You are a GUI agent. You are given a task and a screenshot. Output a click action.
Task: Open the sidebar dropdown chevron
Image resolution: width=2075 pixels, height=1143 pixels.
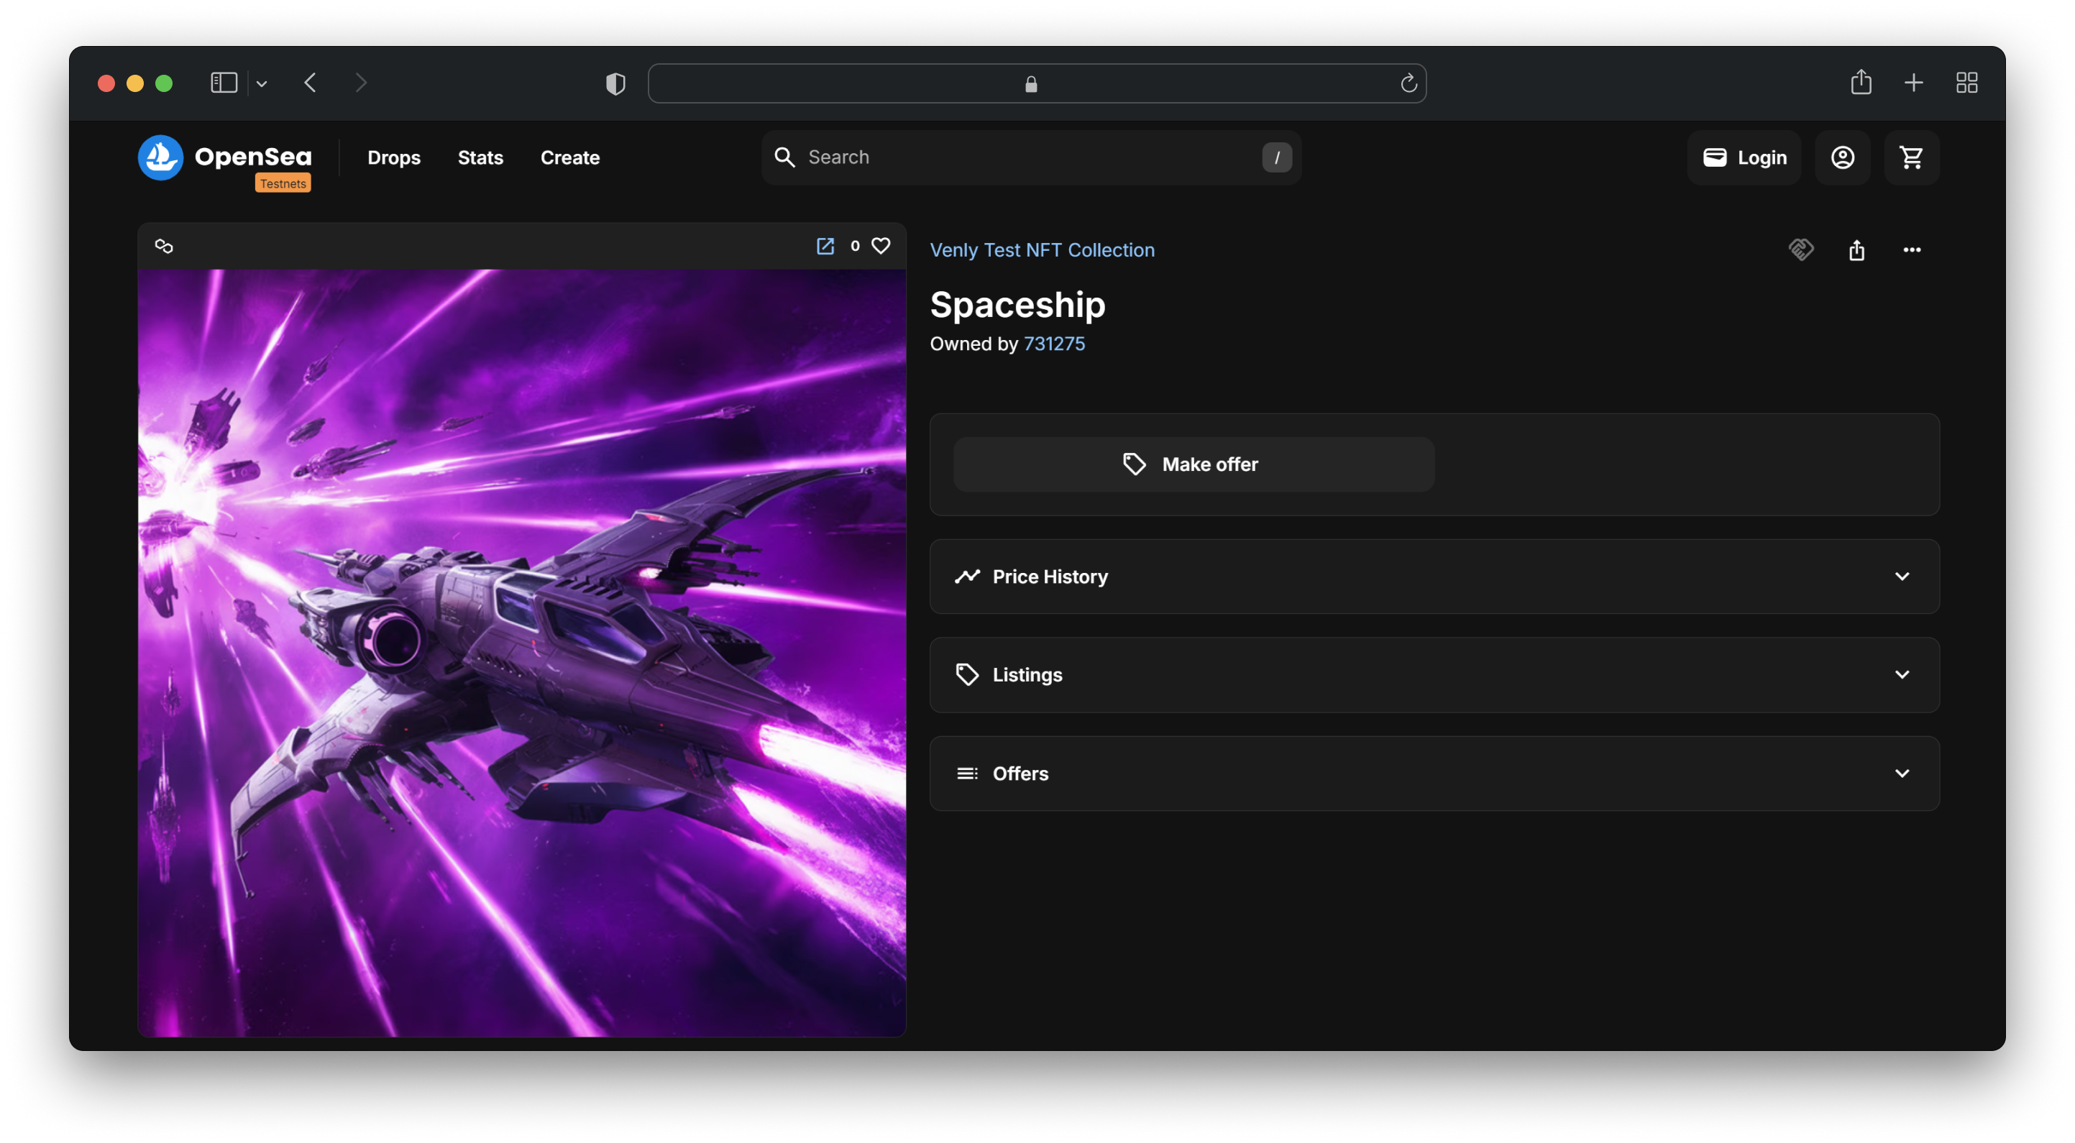pos(262,84)
